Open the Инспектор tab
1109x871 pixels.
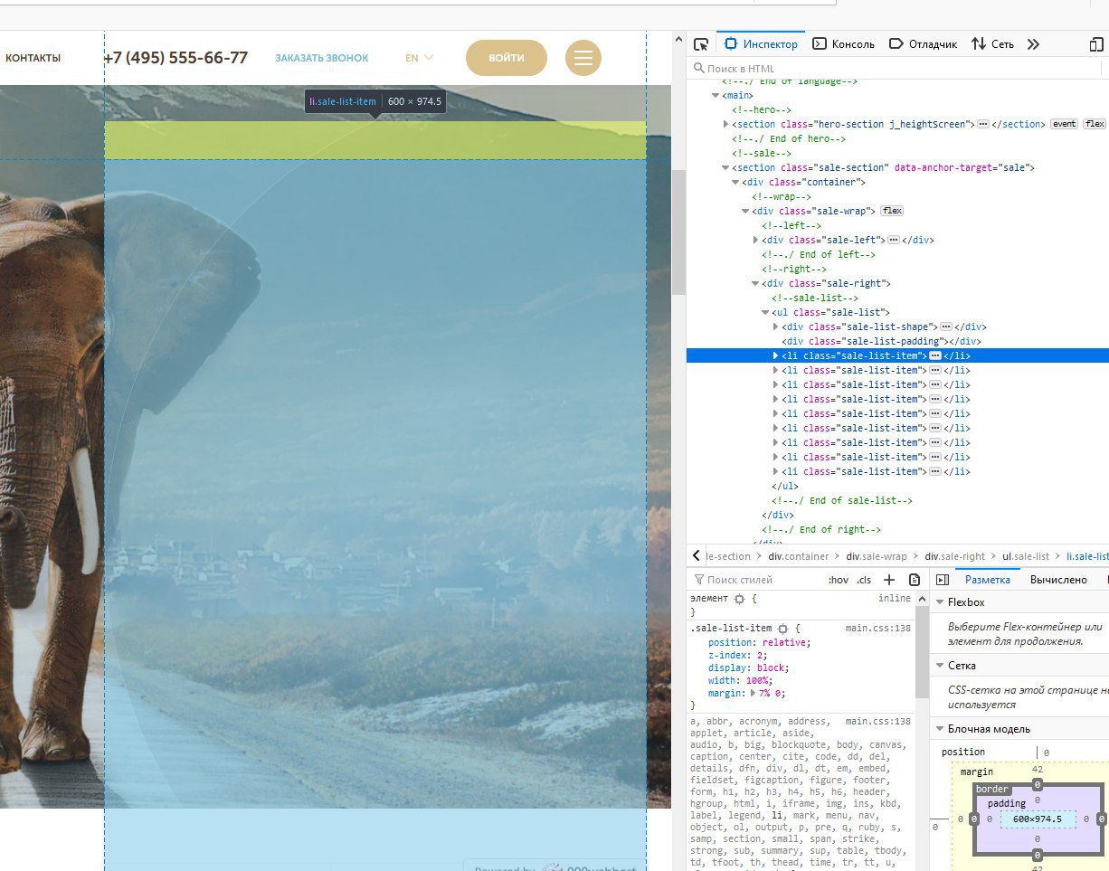point(762,43)
